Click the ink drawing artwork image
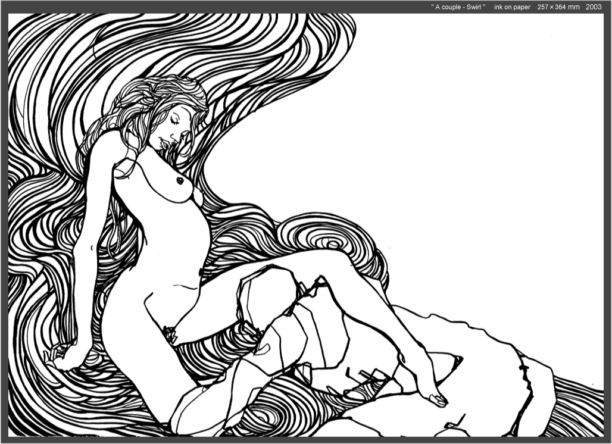This screenshot has width=612, height=444. tap(306, 225)
